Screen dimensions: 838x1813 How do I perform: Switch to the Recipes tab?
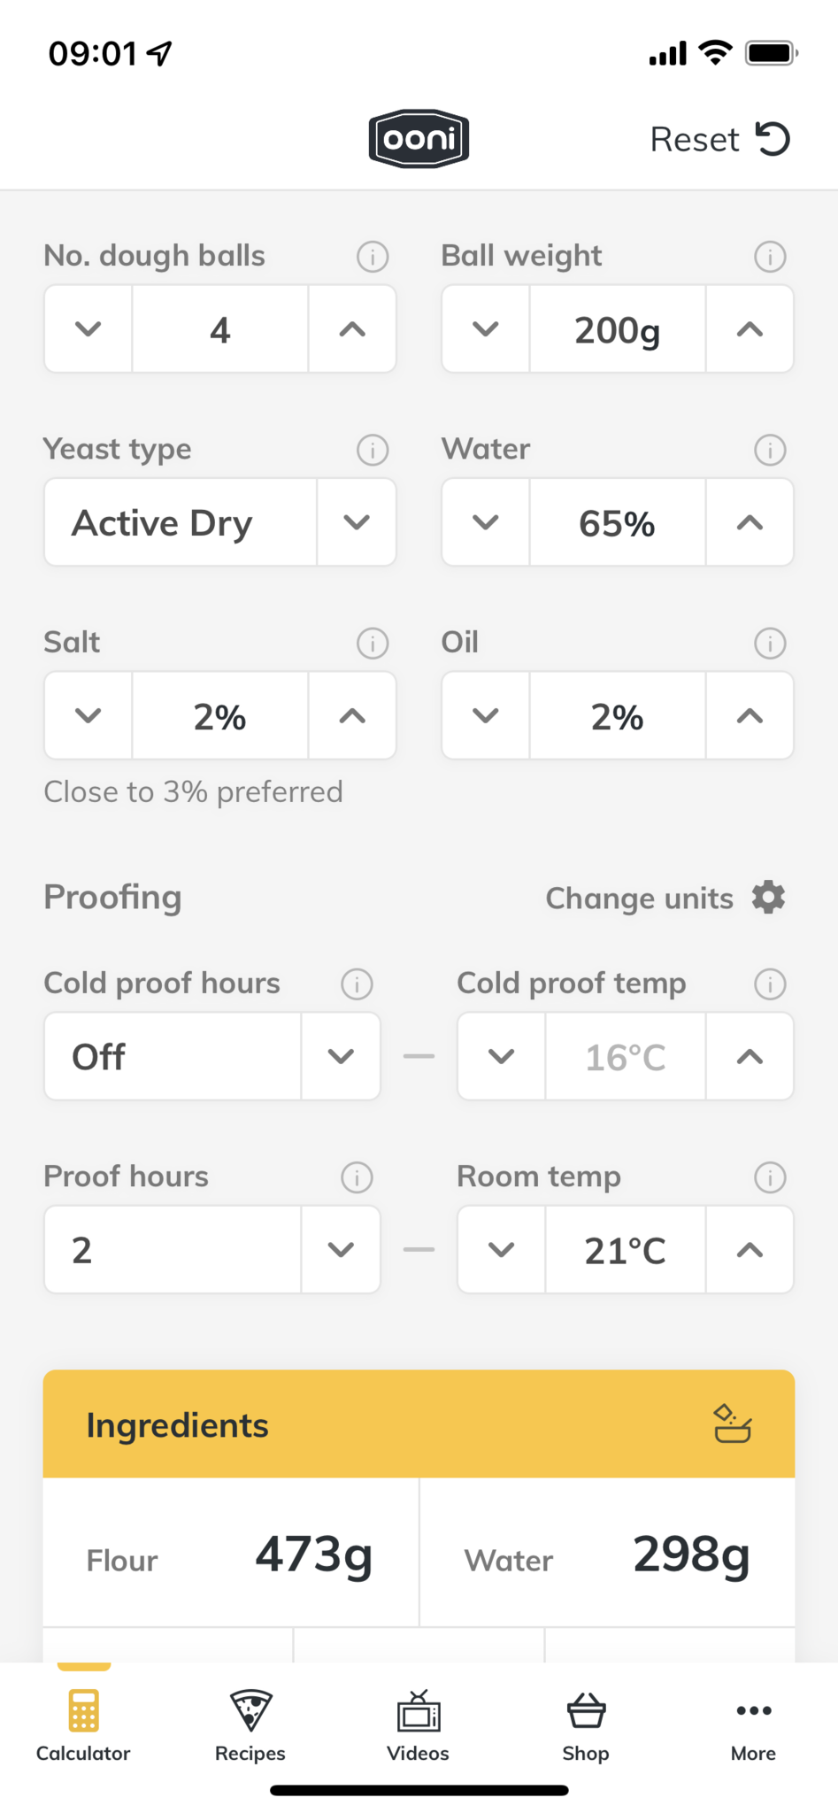(250, 1724)
